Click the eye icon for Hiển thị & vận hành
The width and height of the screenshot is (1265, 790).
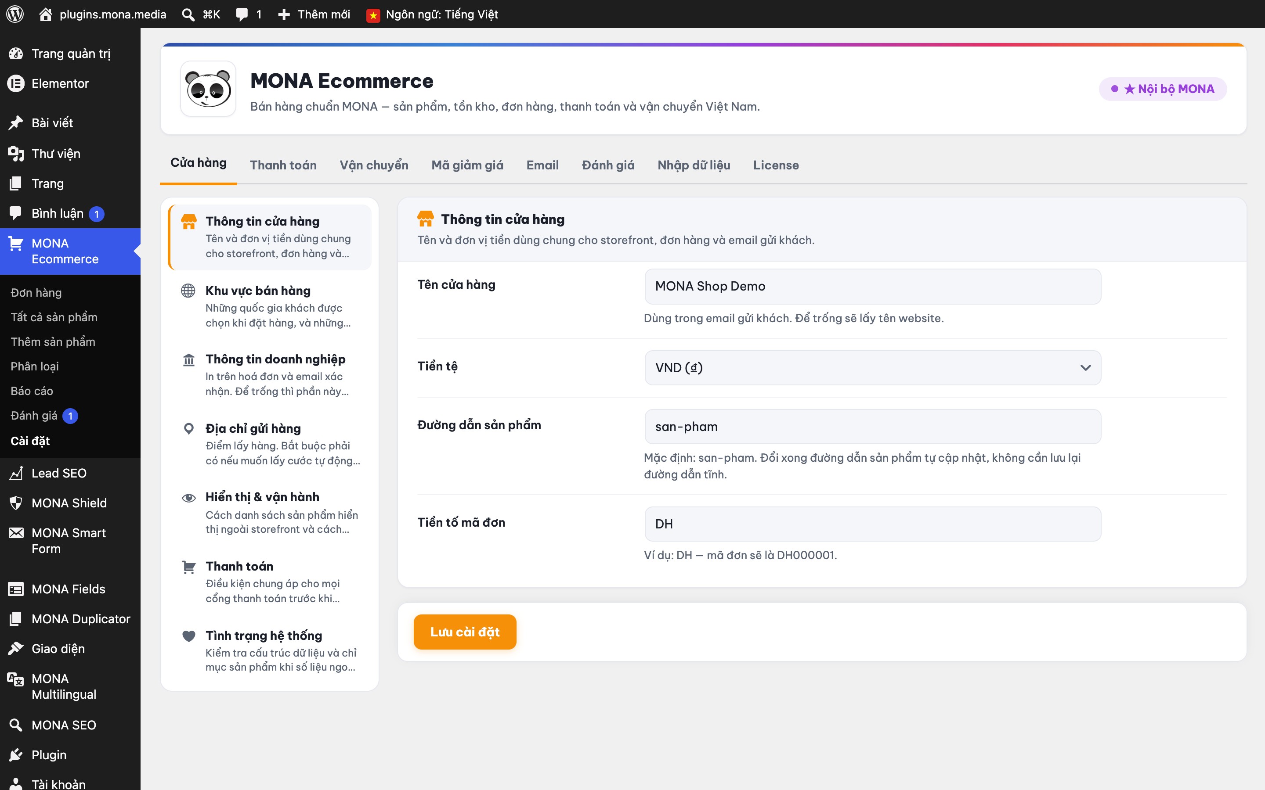pyautogui.click(x=189, y=498)
